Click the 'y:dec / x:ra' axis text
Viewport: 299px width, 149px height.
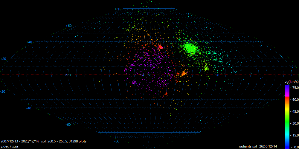pos(10,146)
